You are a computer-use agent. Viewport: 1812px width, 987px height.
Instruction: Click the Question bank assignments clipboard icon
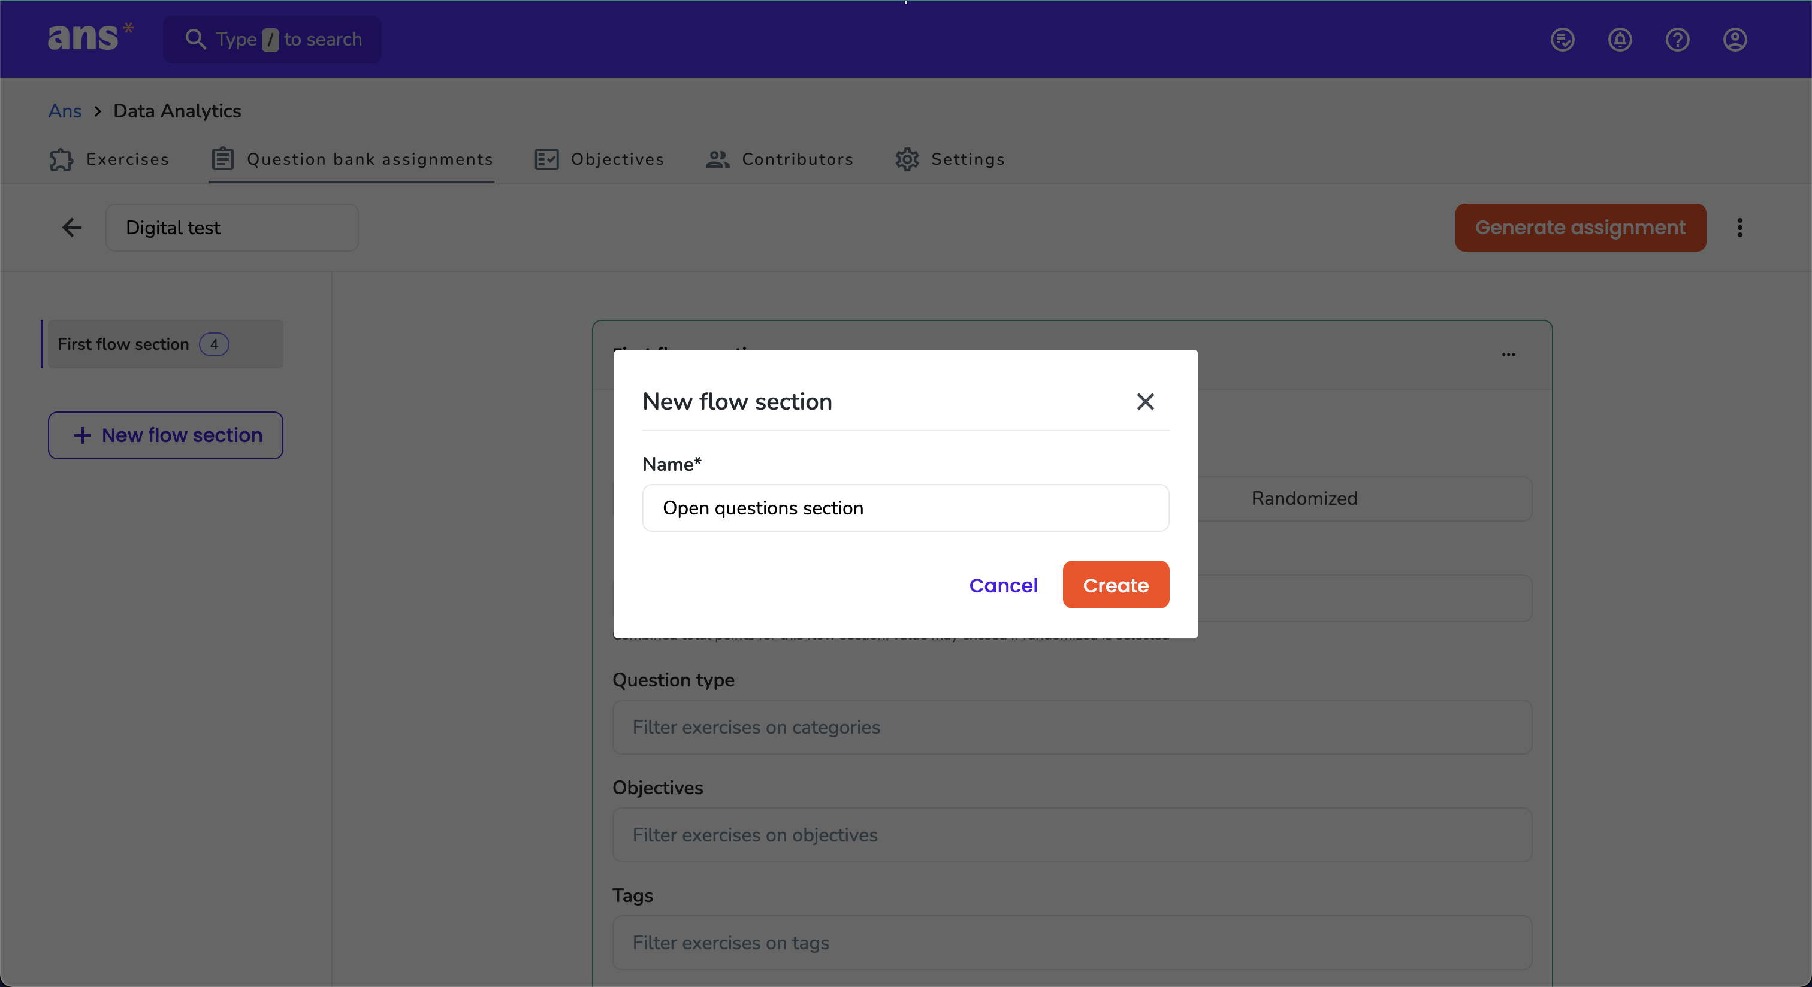[223, 159]
